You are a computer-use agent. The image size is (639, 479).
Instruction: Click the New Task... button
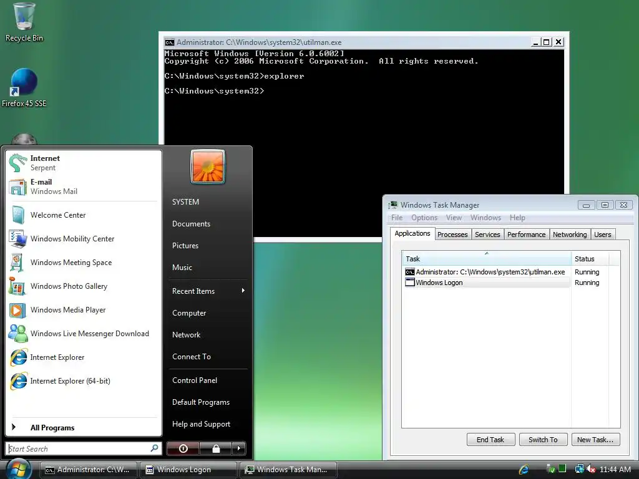pyautogui.click(x=595, y=440)
